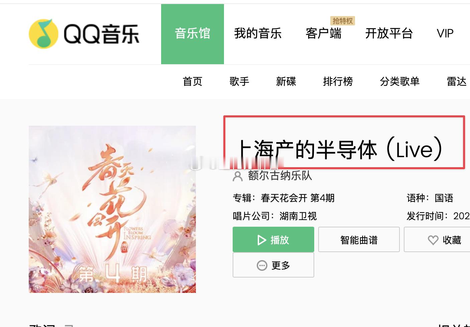Open the 我的音乐 tab

tap(258, 33)
